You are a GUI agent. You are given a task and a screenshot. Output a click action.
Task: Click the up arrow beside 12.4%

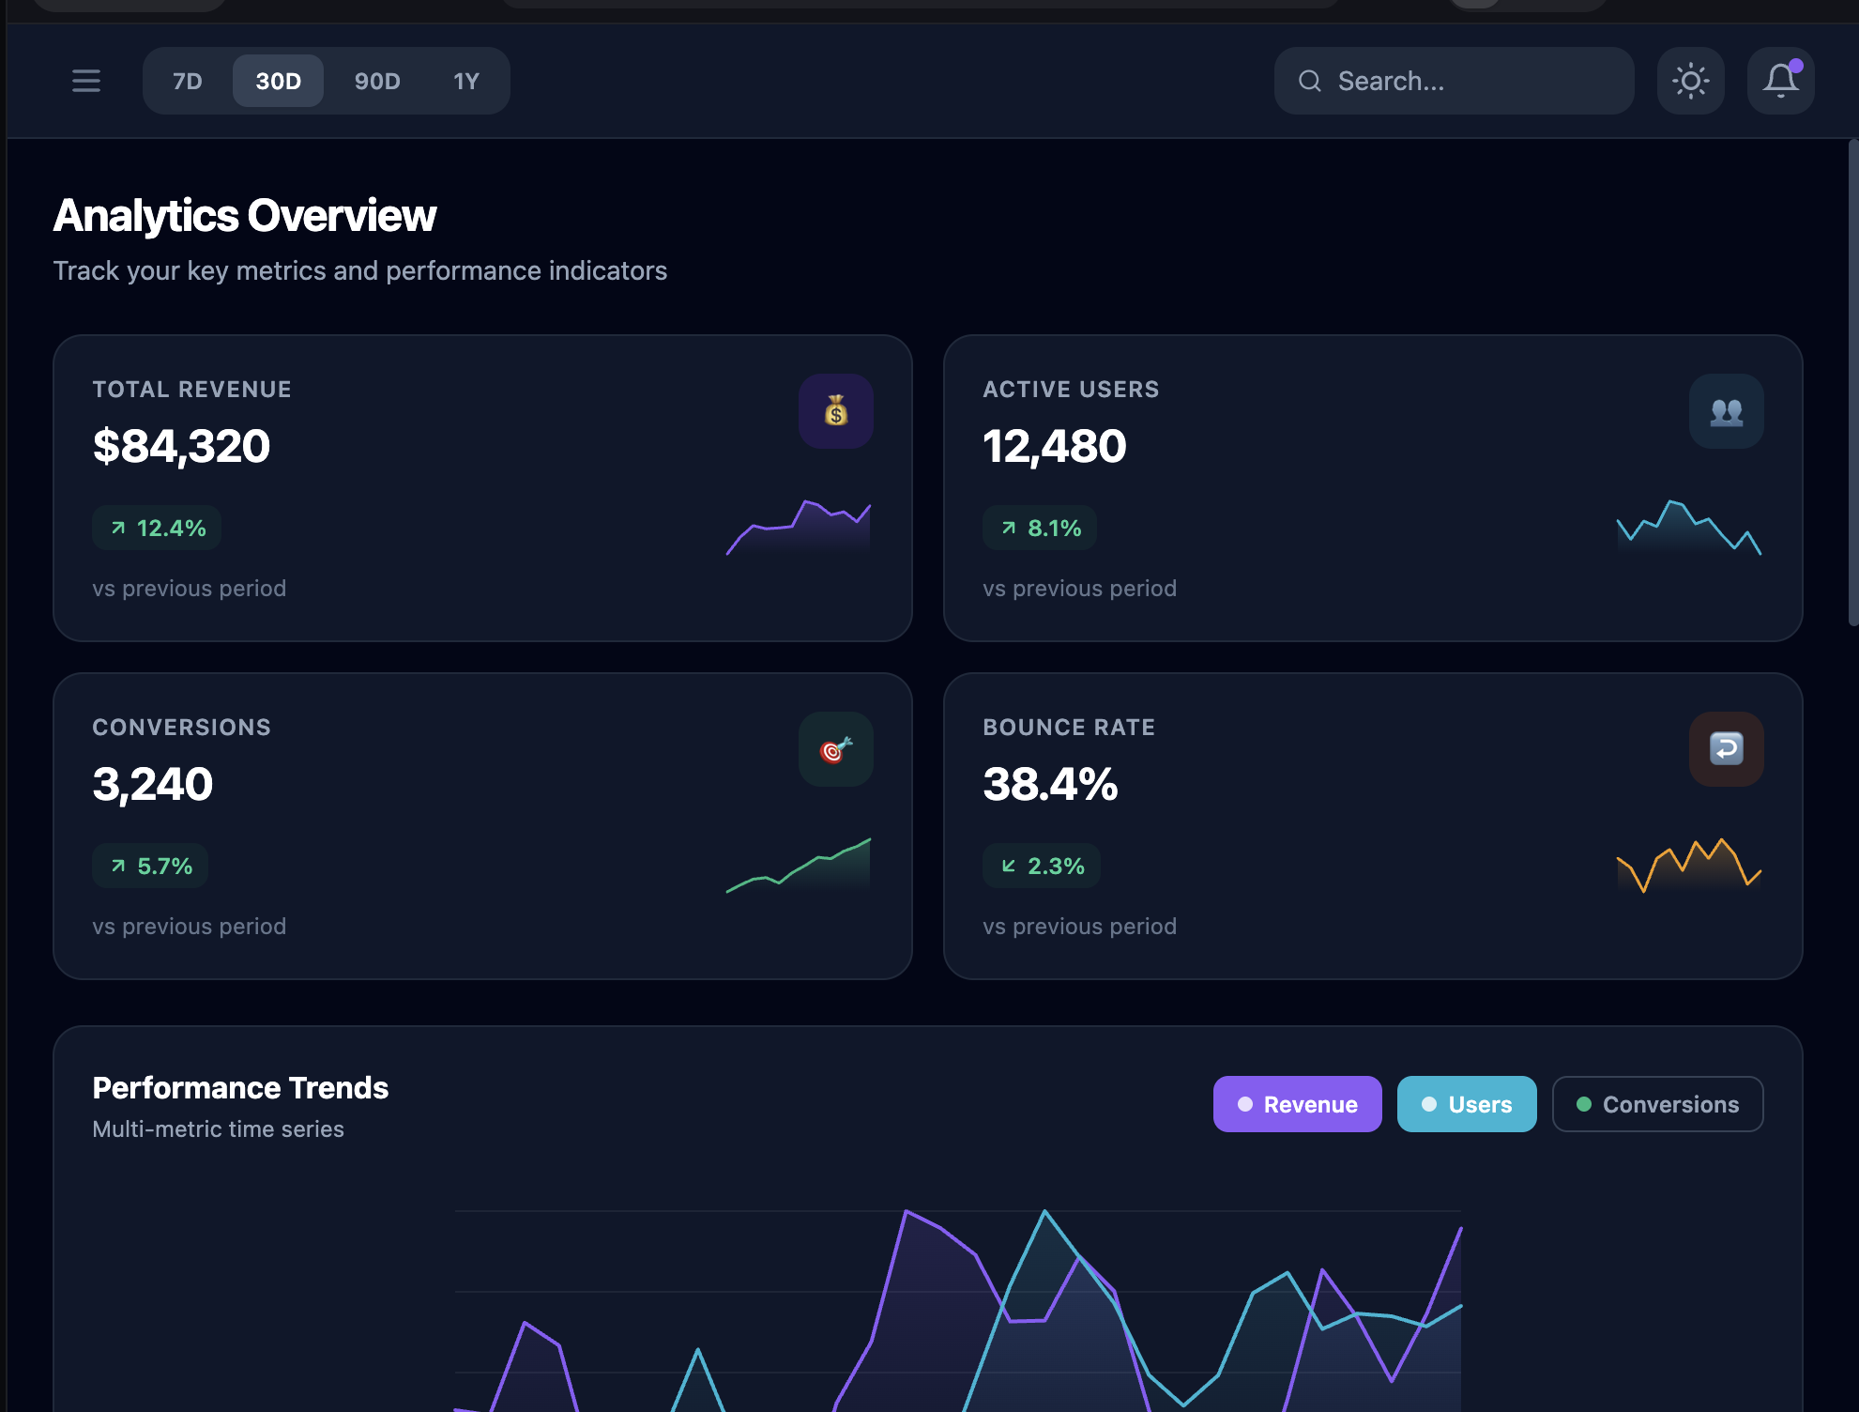coord(118,529)
